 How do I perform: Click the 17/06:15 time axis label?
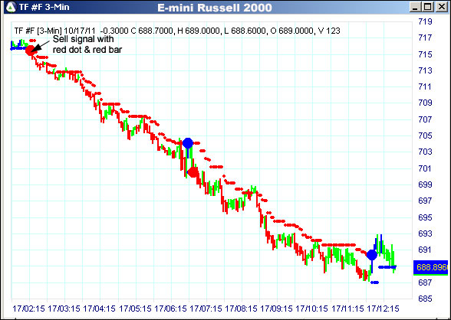[170, 309]
